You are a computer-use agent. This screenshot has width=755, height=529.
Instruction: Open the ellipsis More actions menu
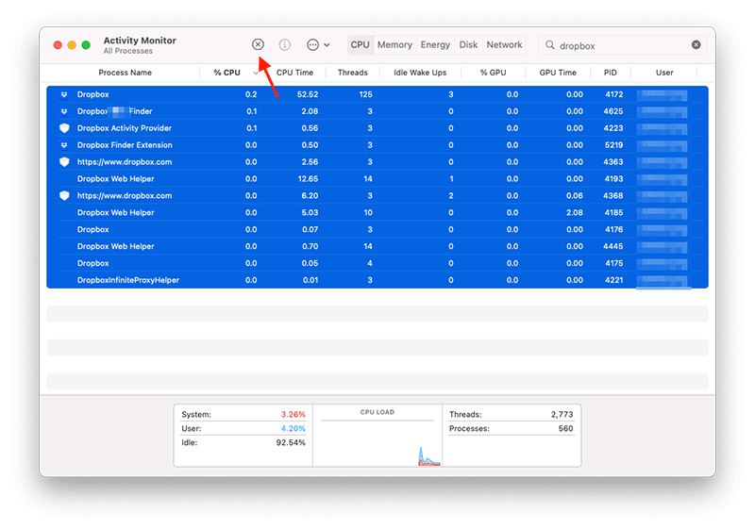pyautogui.click(x=318, y=44)
